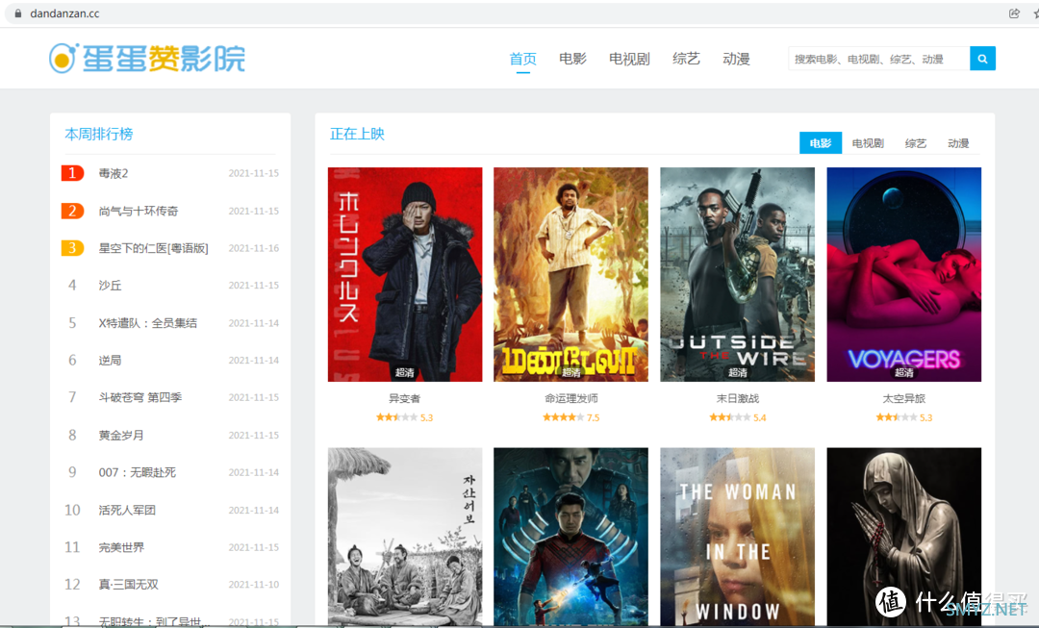Viewport: 1039px width, 628px height.
Task: Go to 动漫 in the top navigation
Action: click(736, 59)
